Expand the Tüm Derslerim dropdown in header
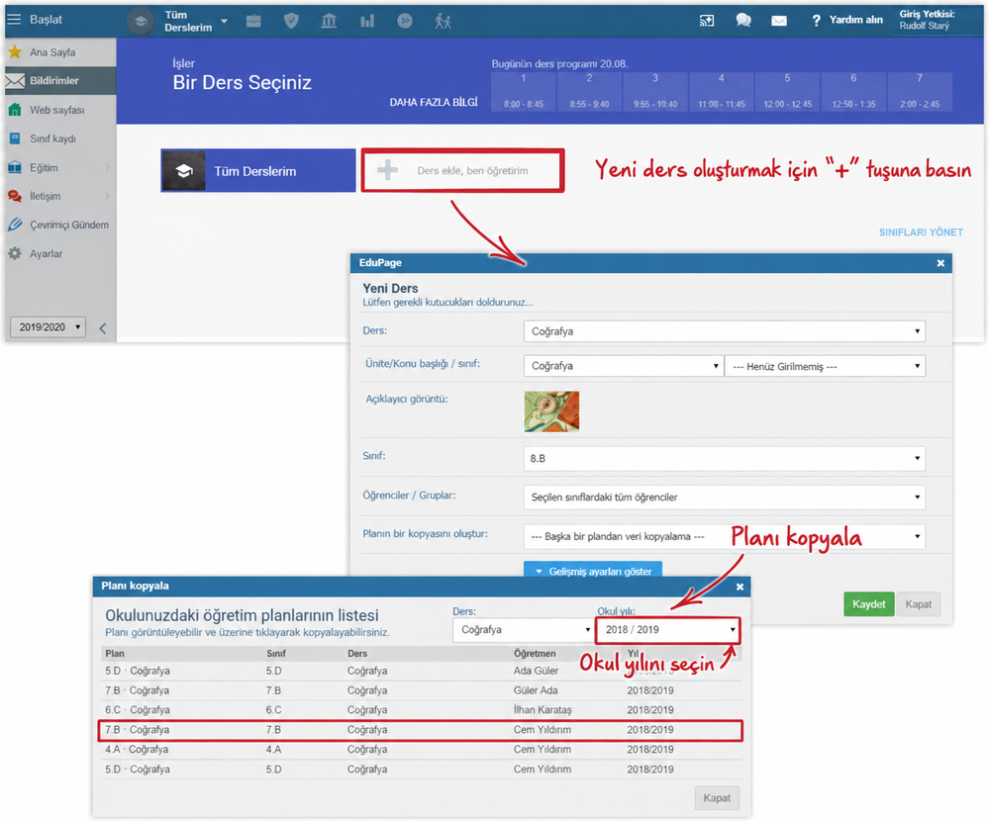 click(196, 21)
